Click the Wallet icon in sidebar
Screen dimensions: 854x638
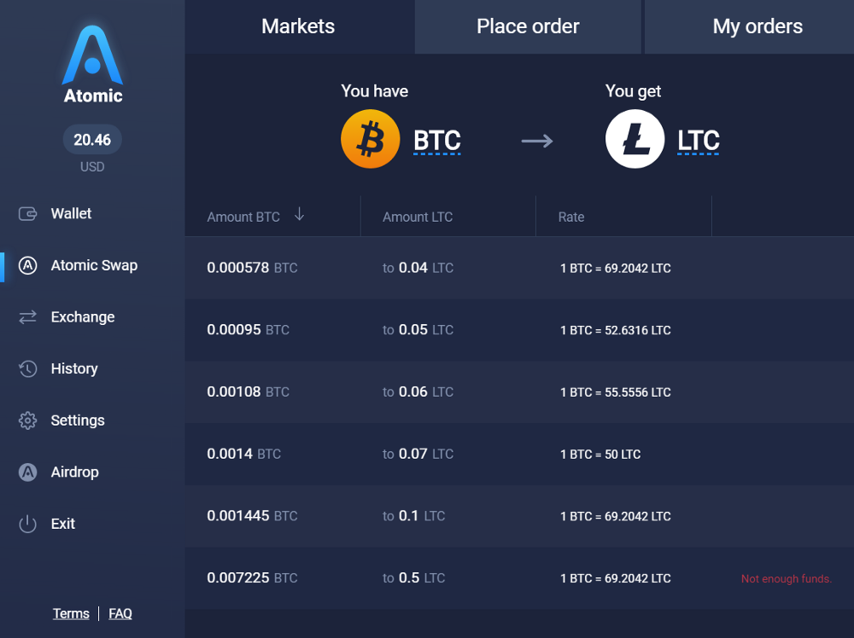click(x=28, y=214)
